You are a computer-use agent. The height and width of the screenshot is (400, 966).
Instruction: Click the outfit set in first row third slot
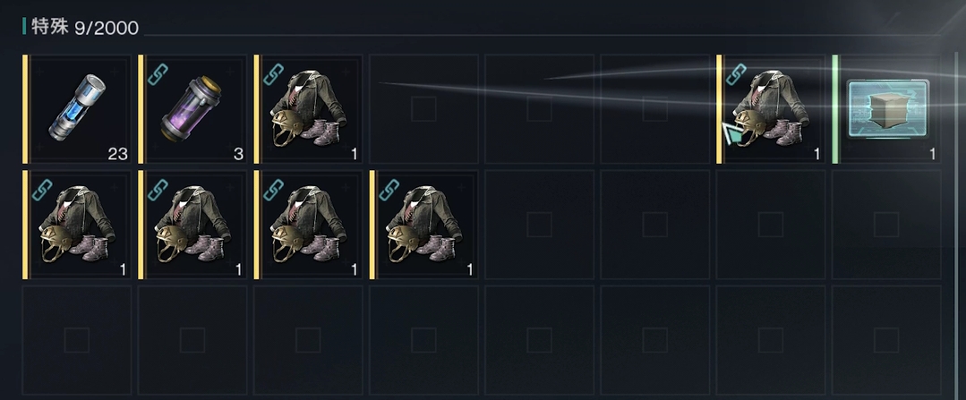pos(308,109)
